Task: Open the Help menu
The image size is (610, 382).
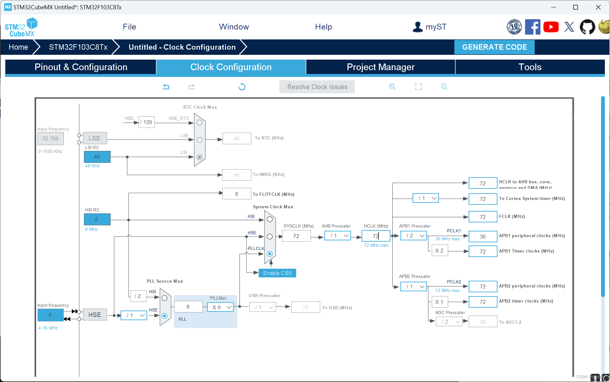Action: coord(323,27)
